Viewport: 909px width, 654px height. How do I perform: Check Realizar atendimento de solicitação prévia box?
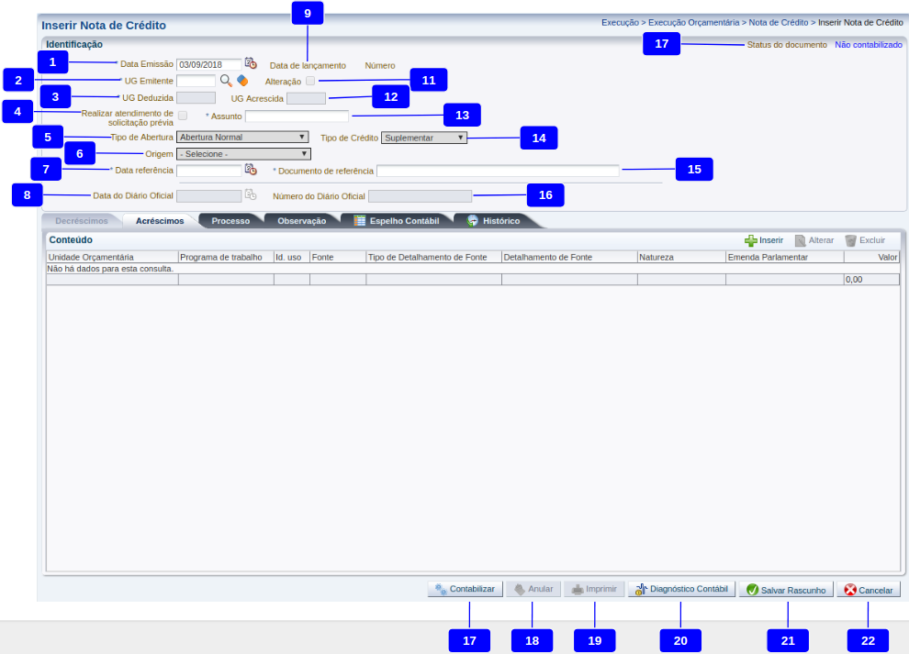click(183, 116)
